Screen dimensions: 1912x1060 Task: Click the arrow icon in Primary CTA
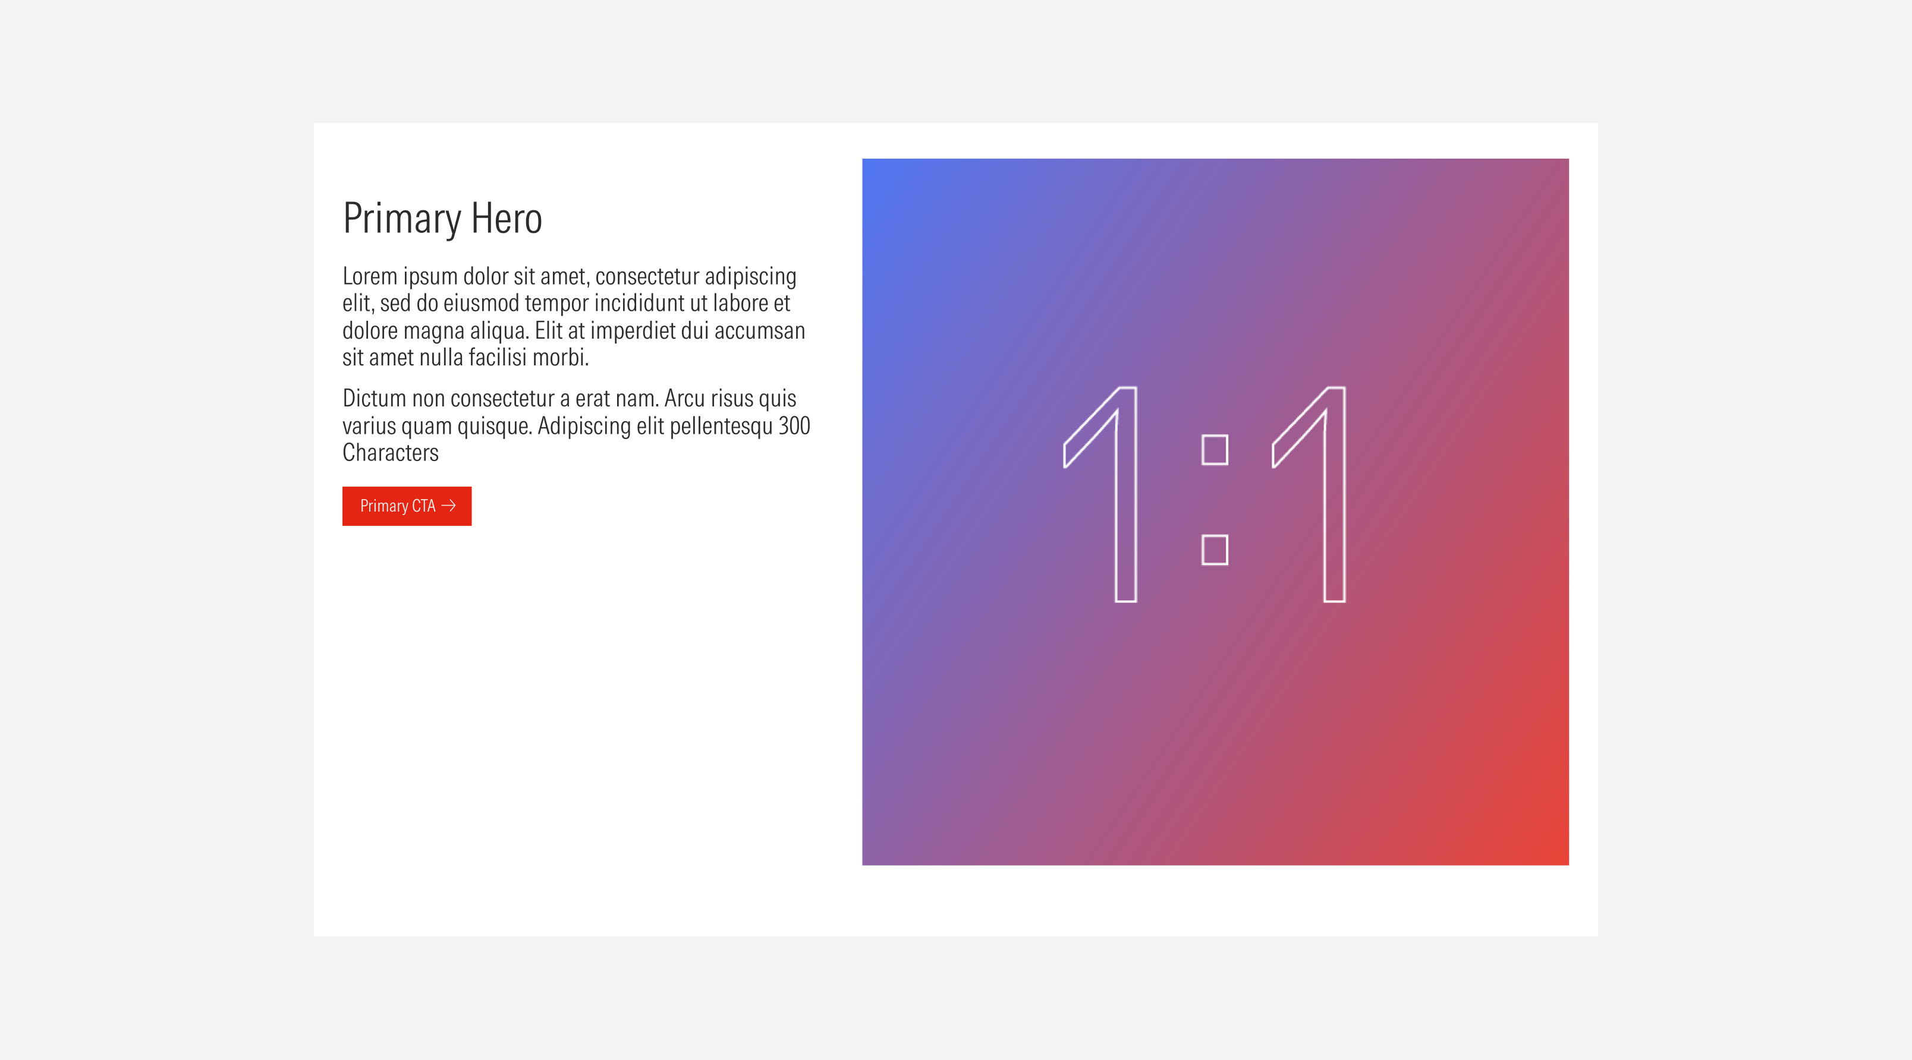[x=448, y=506]
